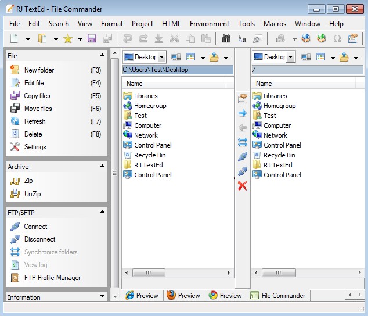Click the new document toolbar icon
This screenshot has height=316, width=368.
(14, 39)
